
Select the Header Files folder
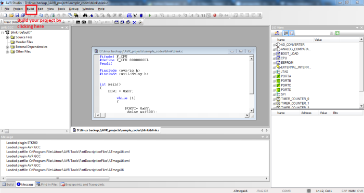pyautogui.click(x=24, y=42)
